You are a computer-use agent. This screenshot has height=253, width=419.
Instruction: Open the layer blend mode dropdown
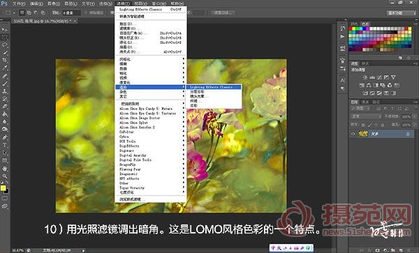pyautogui.click(x=366, y=116)
